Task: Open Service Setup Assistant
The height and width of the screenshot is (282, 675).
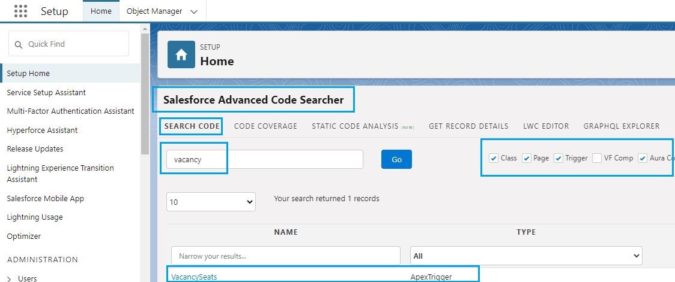Action: tap(46, 92)
